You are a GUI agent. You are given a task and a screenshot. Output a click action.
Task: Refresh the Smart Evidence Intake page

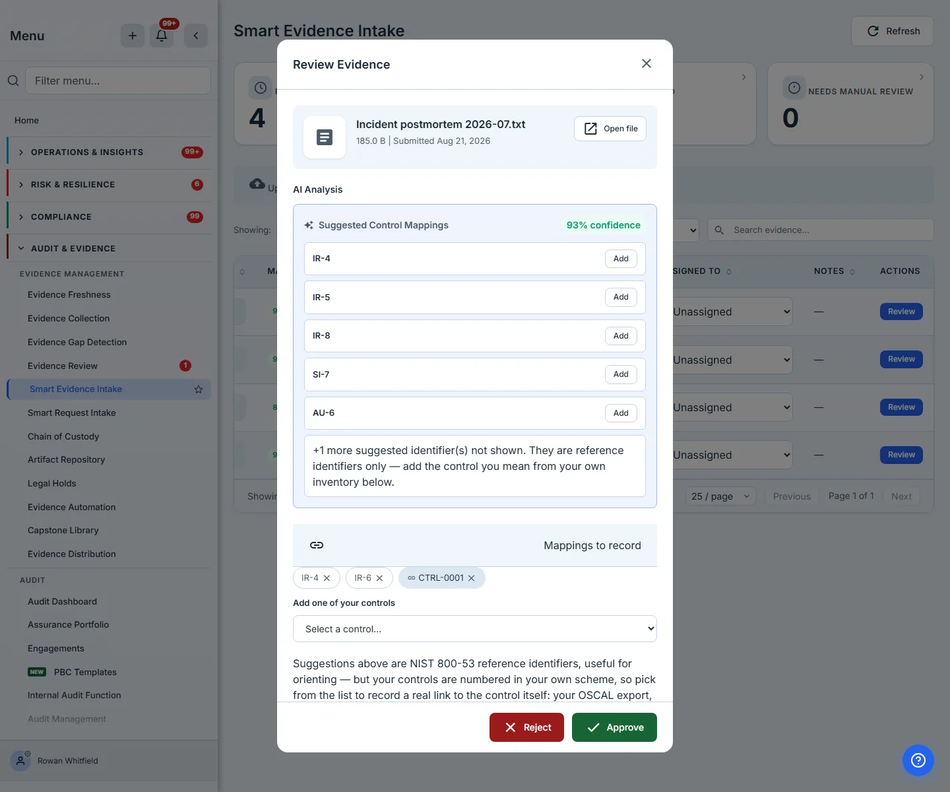pos(893,31)
